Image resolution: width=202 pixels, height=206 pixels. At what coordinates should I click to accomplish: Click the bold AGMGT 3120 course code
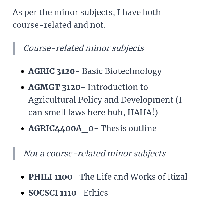click(55, 87)
